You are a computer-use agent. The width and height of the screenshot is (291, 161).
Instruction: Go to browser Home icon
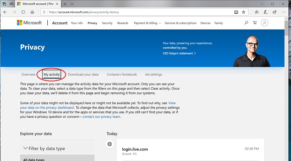click(32, 12)
